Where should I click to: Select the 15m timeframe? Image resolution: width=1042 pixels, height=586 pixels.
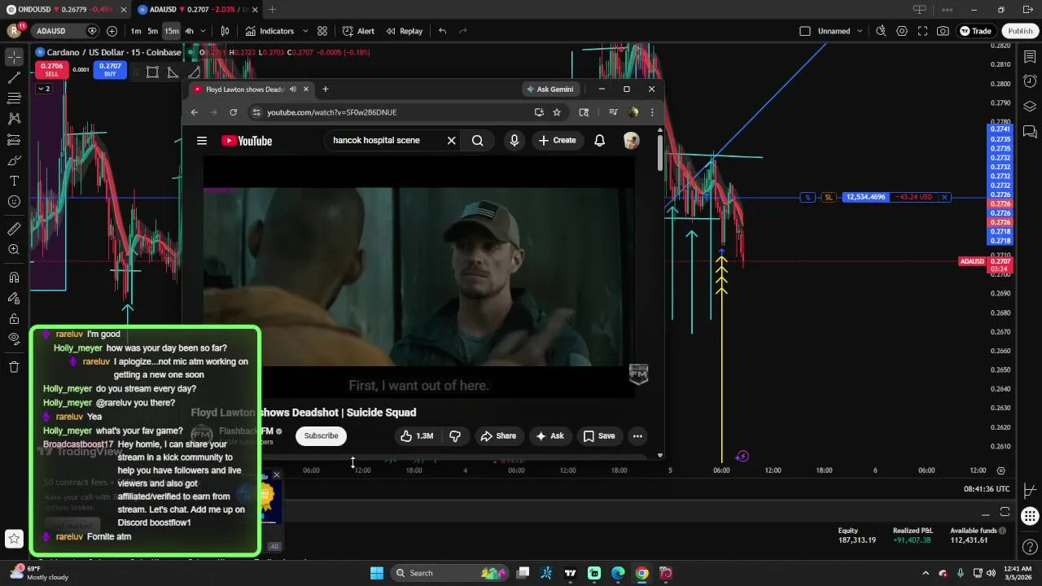171,31
